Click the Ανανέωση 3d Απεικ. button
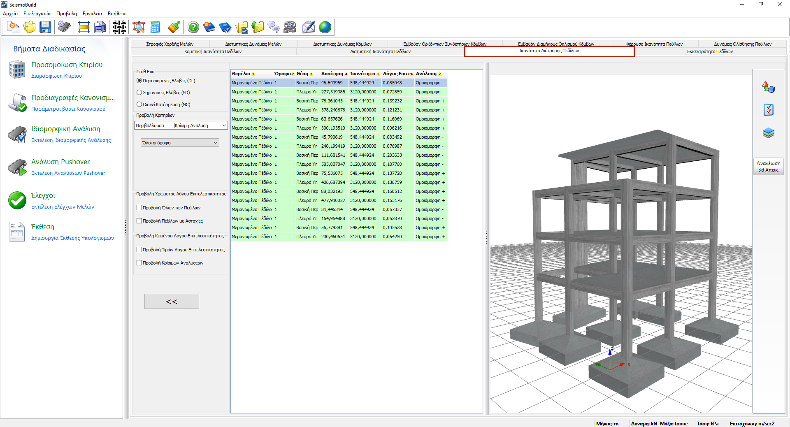This screenshot has width=790, height=427. (x=768, y=167)
